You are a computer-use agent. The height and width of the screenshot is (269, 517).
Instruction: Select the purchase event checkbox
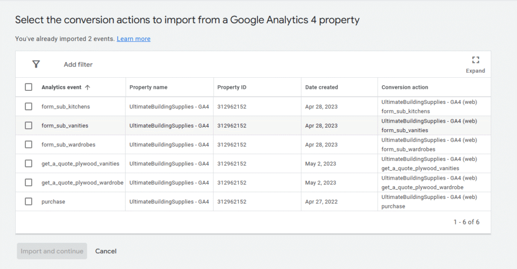coord(29,202)
